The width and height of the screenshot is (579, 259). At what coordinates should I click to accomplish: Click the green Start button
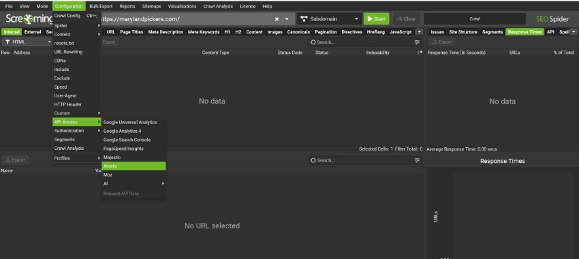point(376,19)
